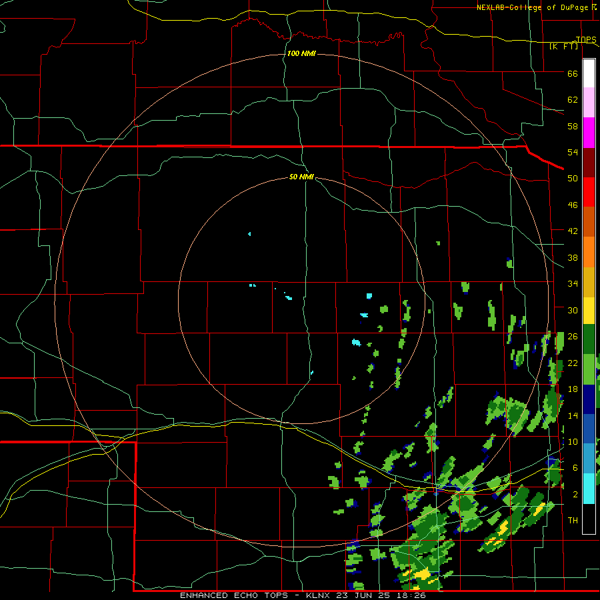The image size is (600, 600).
Task: Select the black TH legend swatch
Action: click(589, 519)
